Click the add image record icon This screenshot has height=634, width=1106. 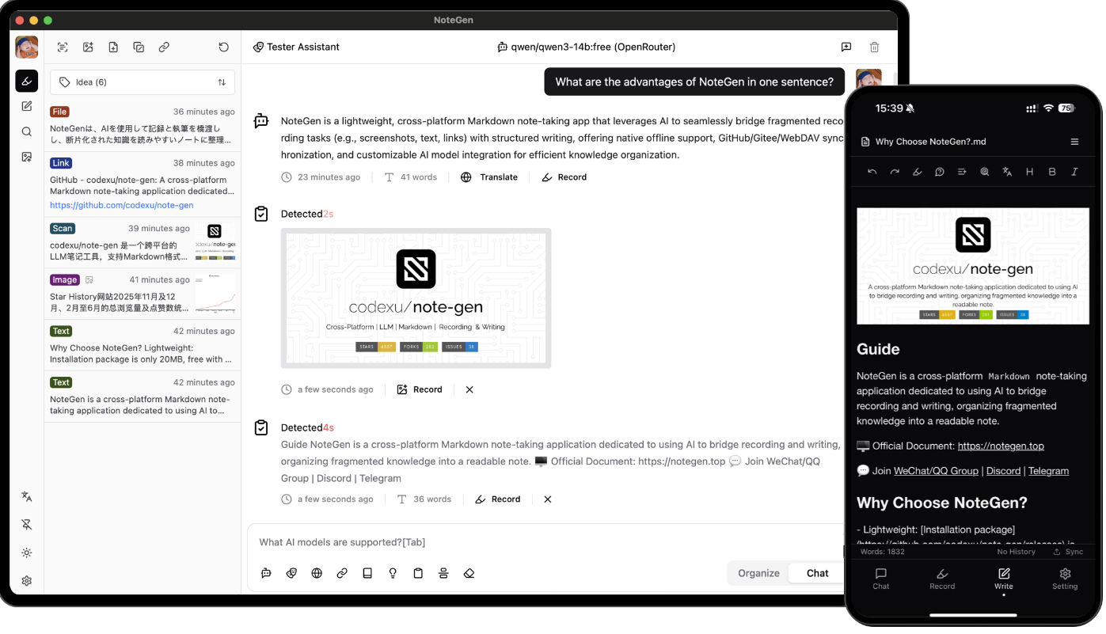[x=88, y=47]
